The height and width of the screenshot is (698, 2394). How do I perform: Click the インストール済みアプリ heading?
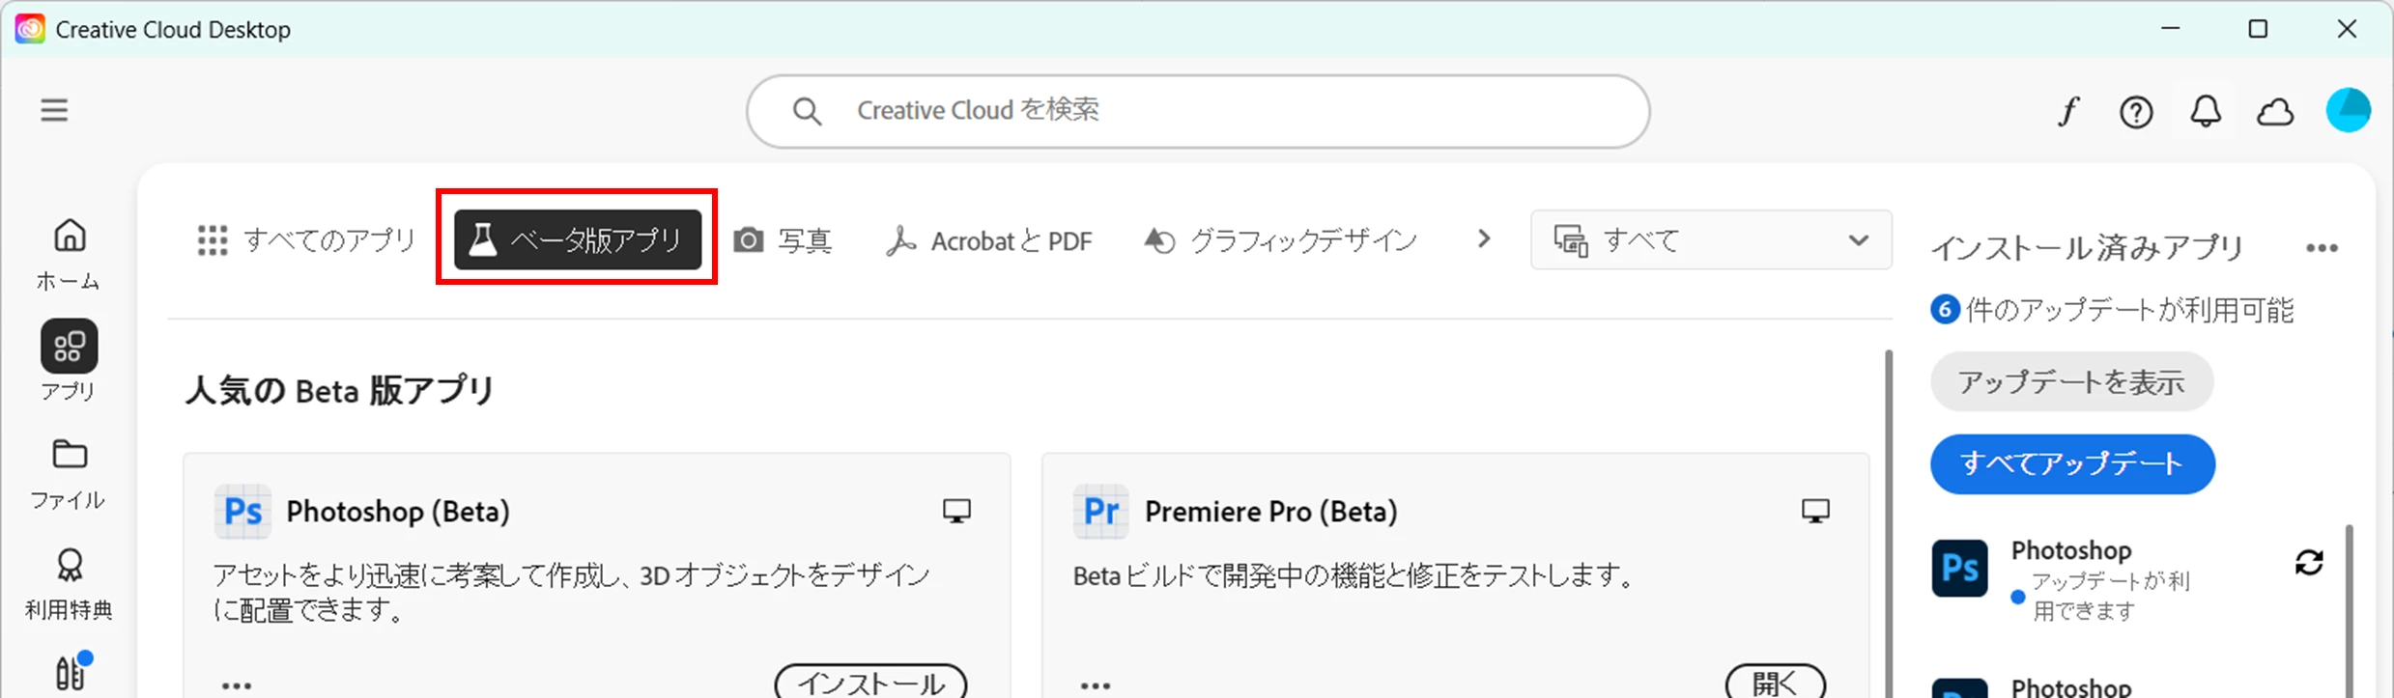tap(2087, 248)
